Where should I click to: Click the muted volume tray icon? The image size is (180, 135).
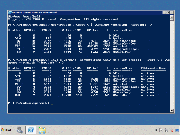(x=172, y=130)
